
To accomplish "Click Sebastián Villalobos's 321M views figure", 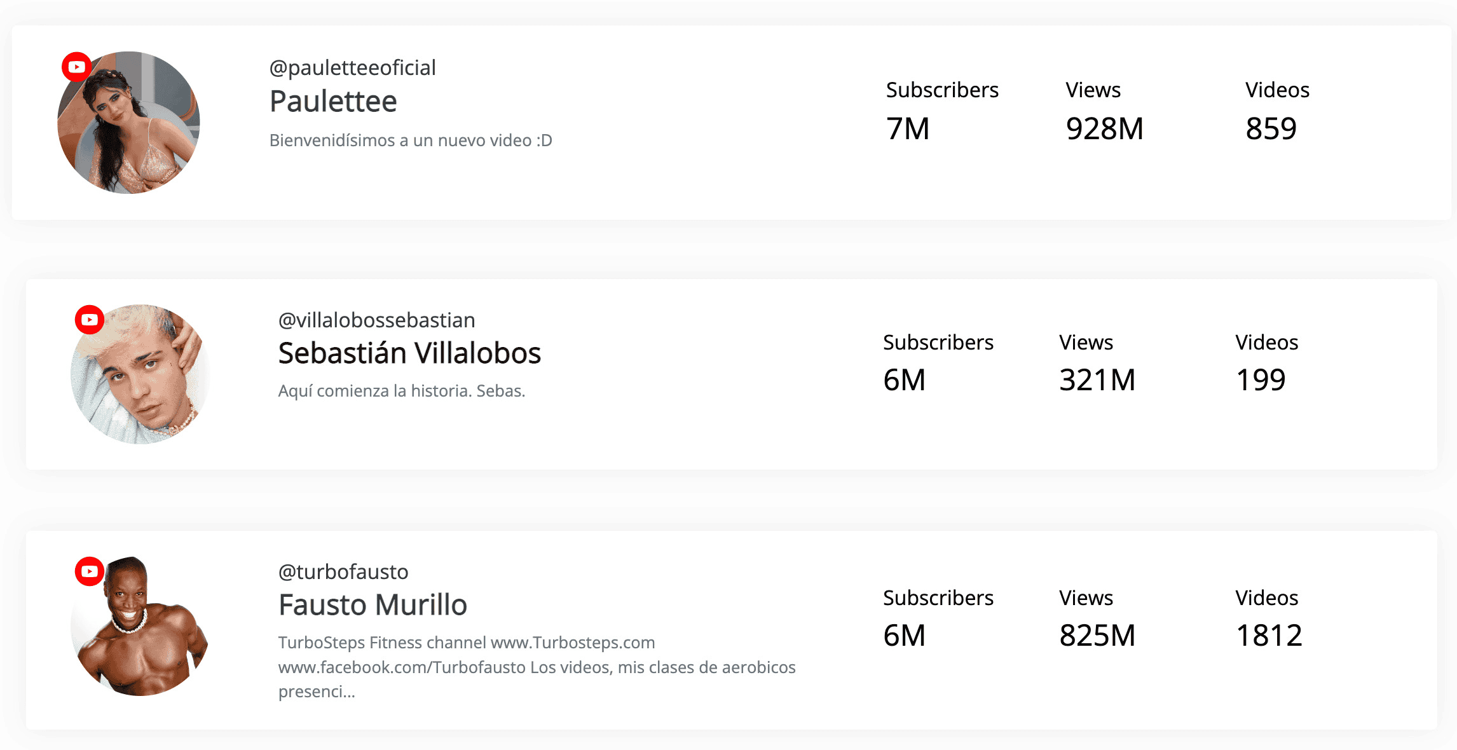I will [1097, 380].
